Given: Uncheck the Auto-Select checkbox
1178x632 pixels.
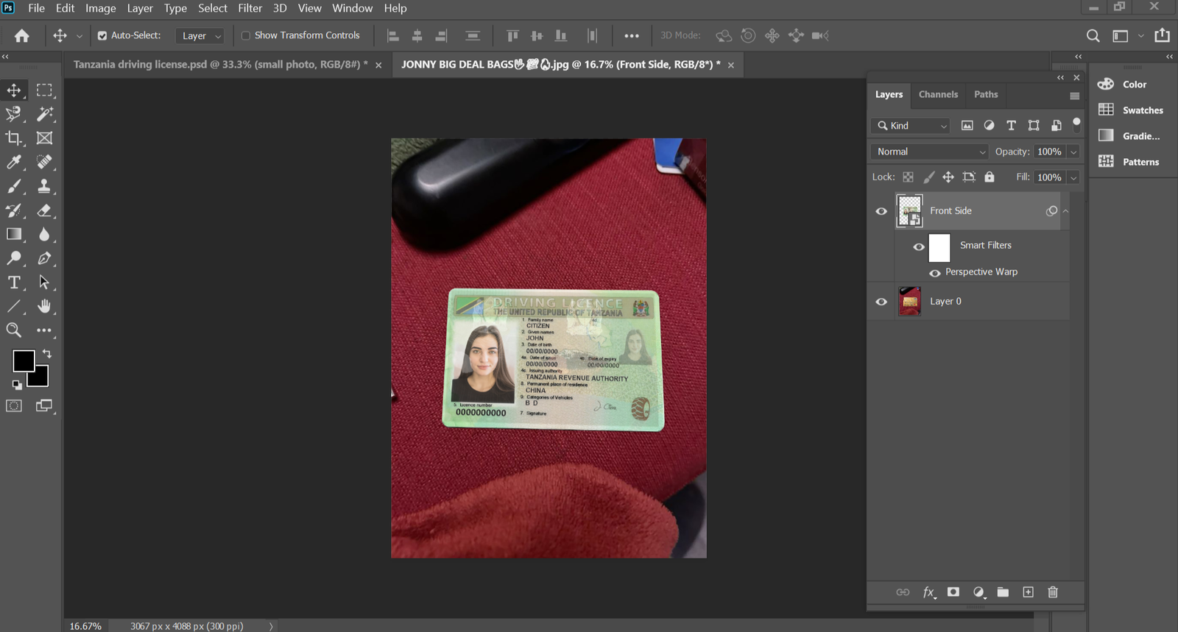Looking at the screenshot, I should coord(102,35).
